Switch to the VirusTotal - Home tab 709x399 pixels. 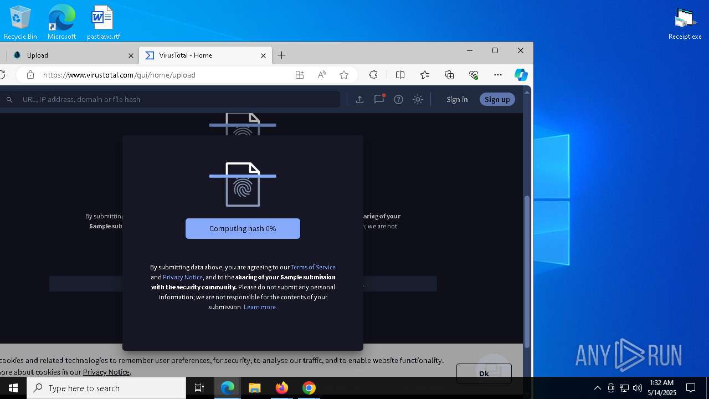point(205,55)
